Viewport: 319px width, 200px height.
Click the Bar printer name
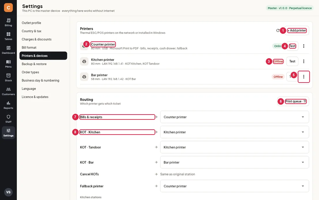99,75
